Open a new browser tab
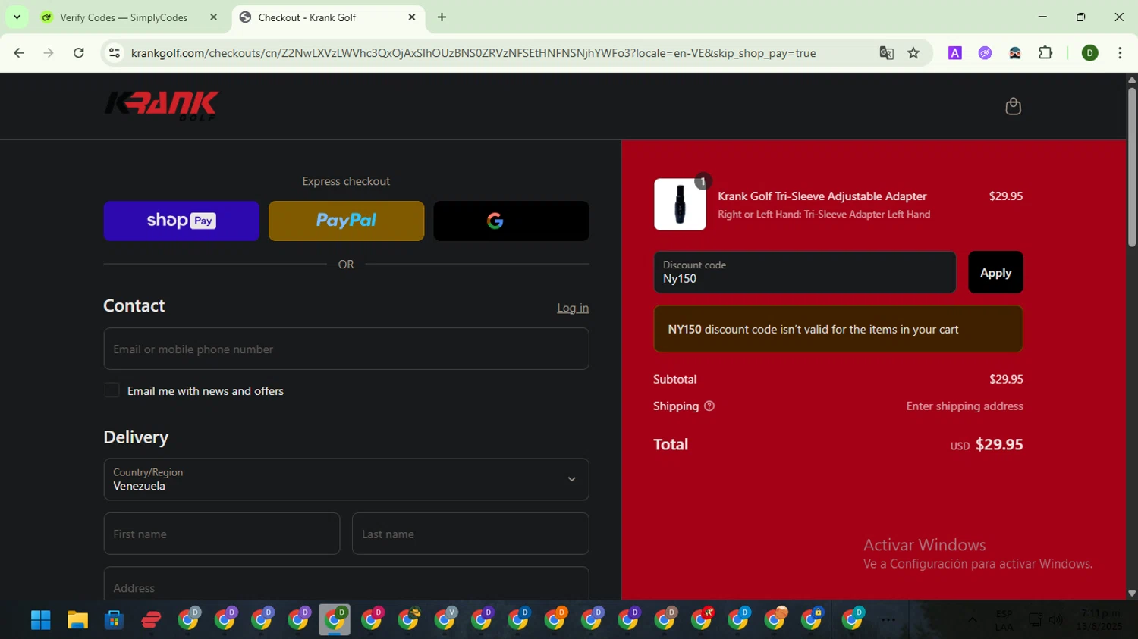1138x639 pixels. click(442, 17)
